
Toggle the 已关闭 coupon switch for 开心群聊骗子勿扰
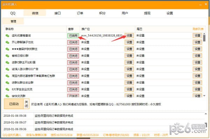coord(73,42)
